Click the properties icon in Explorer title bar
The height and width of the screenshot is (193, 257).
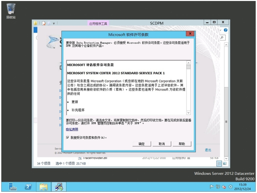coord(44,23)
